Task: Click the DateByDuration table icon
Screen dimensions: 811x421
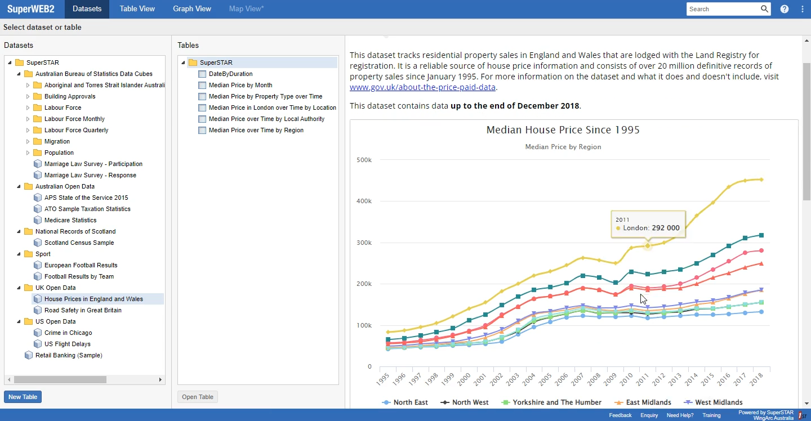Action: (202, 74)
